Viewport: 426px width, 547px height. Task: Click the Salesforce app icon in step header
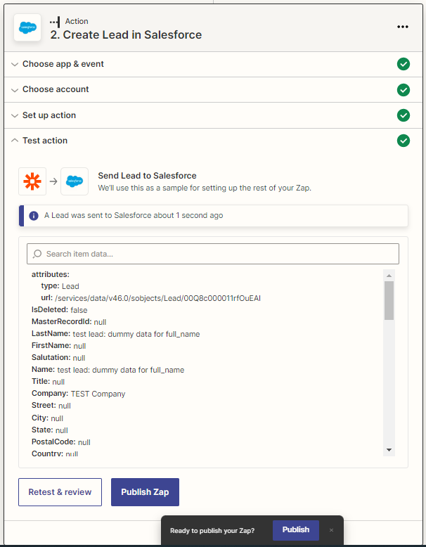point(27,27)
